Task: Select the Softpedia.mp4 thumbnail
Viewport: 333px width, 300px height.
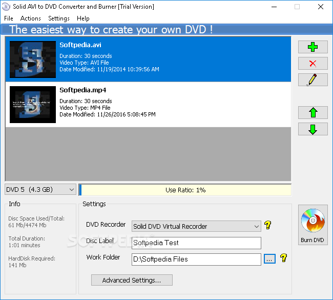Action: click(x=33, y=105)
